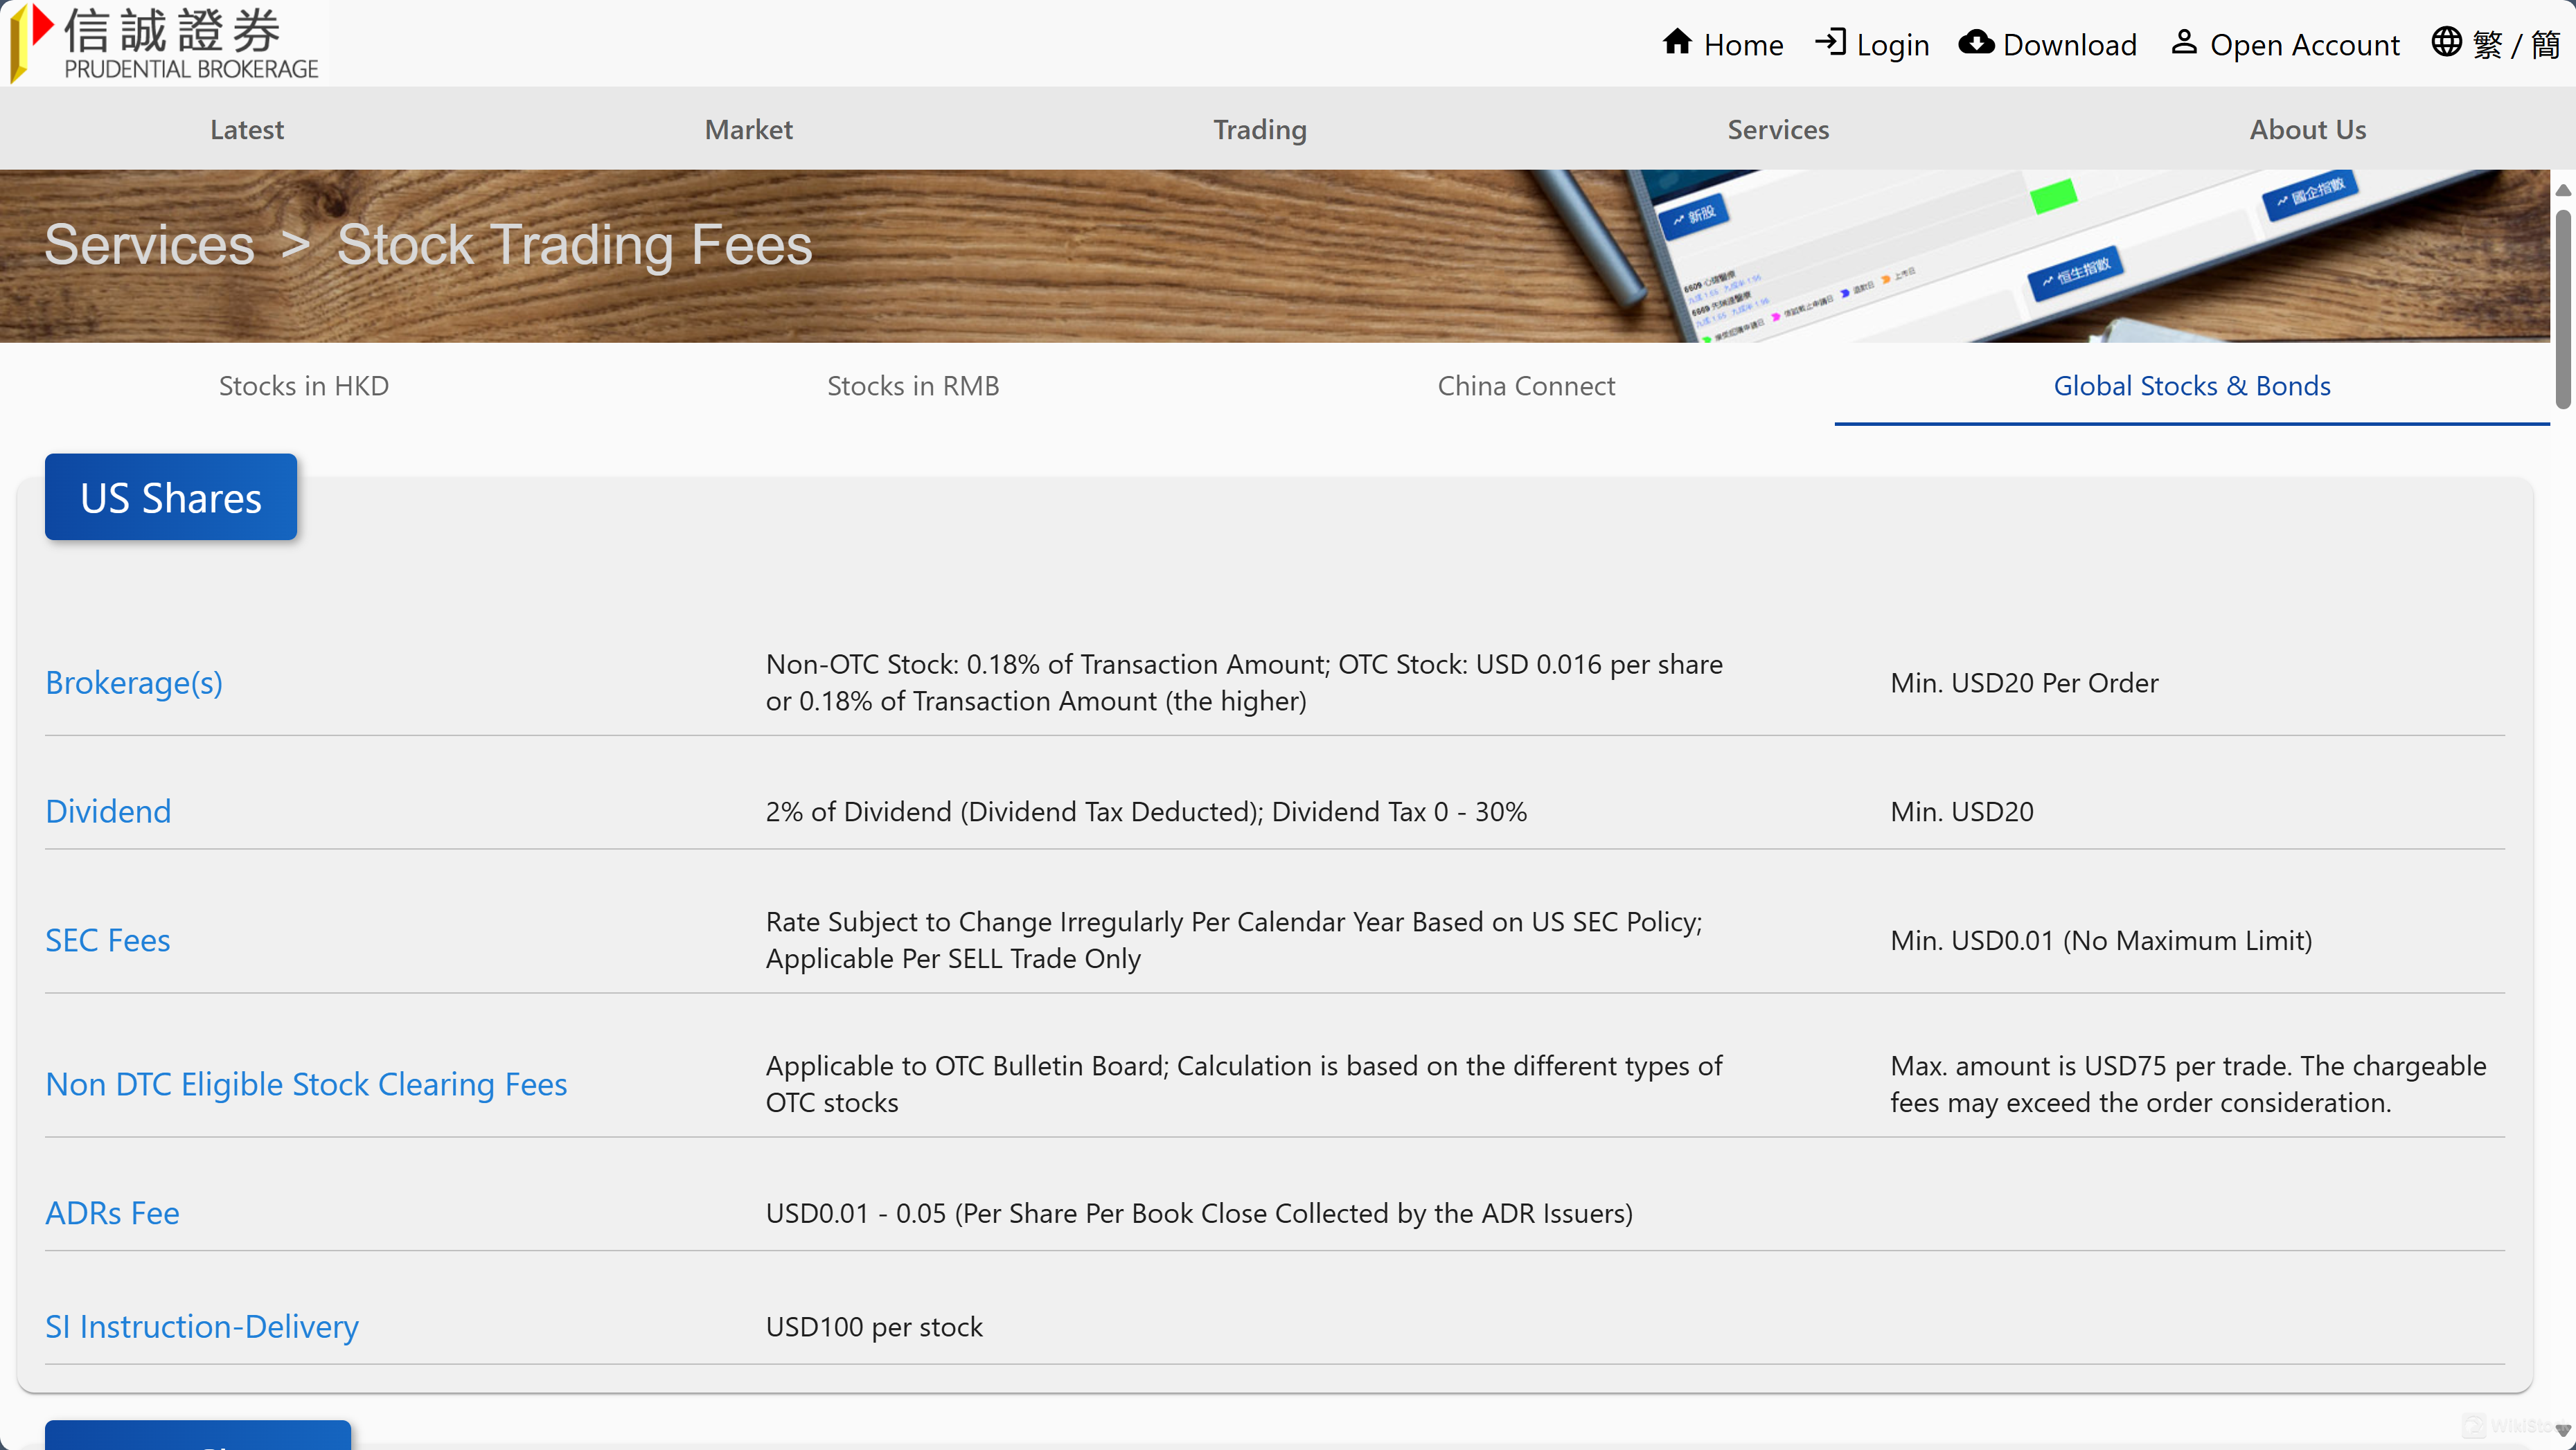Switch to Stocks in HKD tab
The image size is (2576, 1450).
[303, 386]
